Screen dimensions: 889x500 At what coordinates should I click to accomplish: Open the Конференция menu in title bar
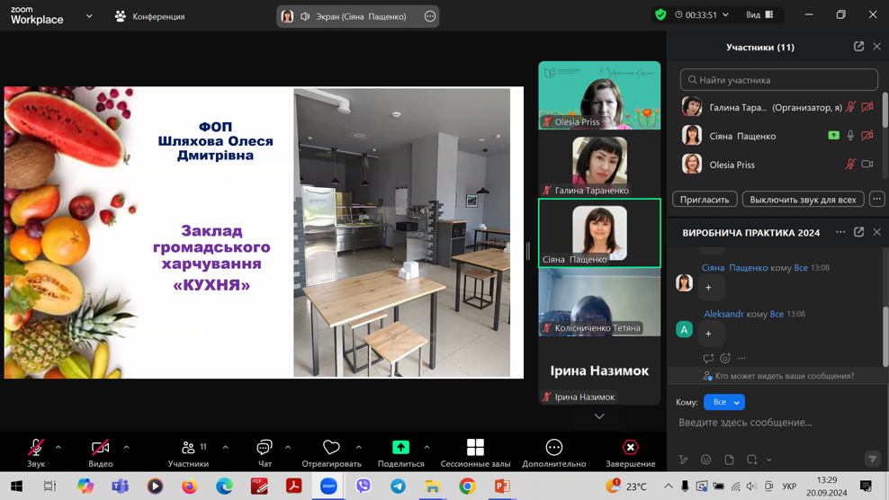click(150, 16)
